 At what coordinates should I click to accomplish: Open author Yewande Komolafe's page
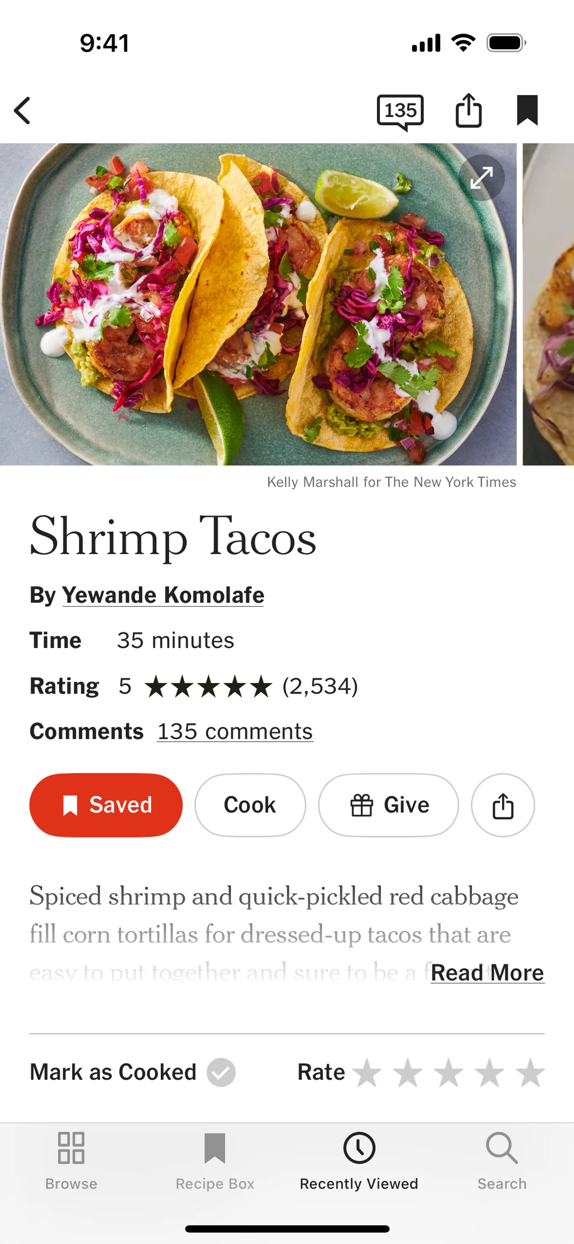[163, 595]
